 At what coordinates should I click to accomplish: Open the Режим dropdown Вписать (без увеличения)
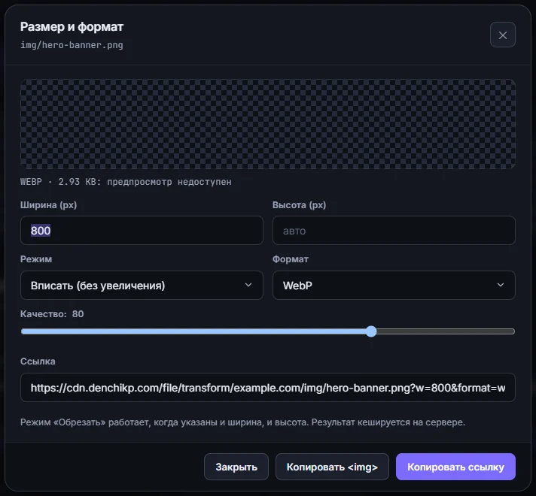pos(142,285)
